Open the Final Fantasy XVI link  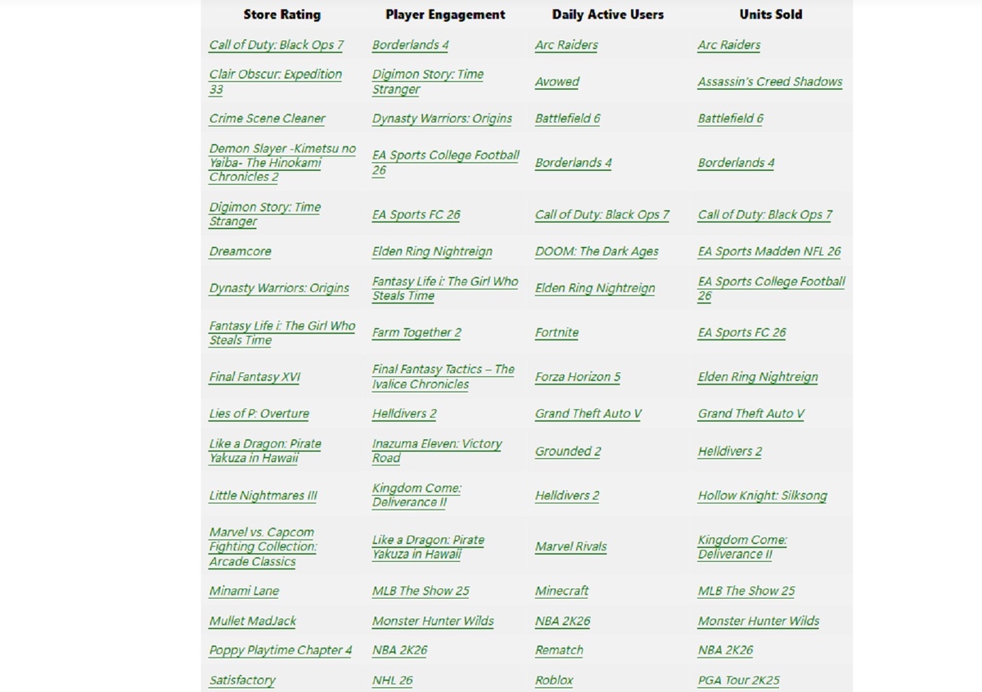(x=255, y=377)
